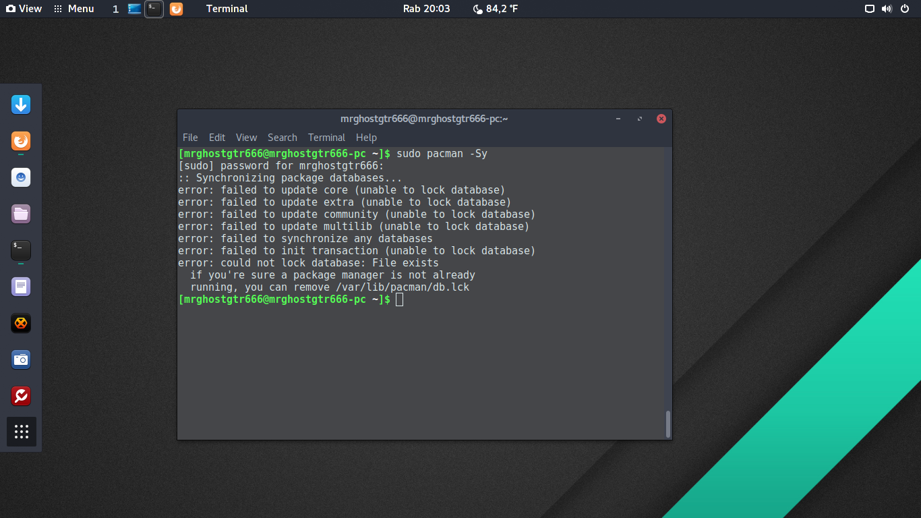Open the smiley face app in the dock
Image resolution: width=921 pixels, height=518 pixels.
point(21,177)
